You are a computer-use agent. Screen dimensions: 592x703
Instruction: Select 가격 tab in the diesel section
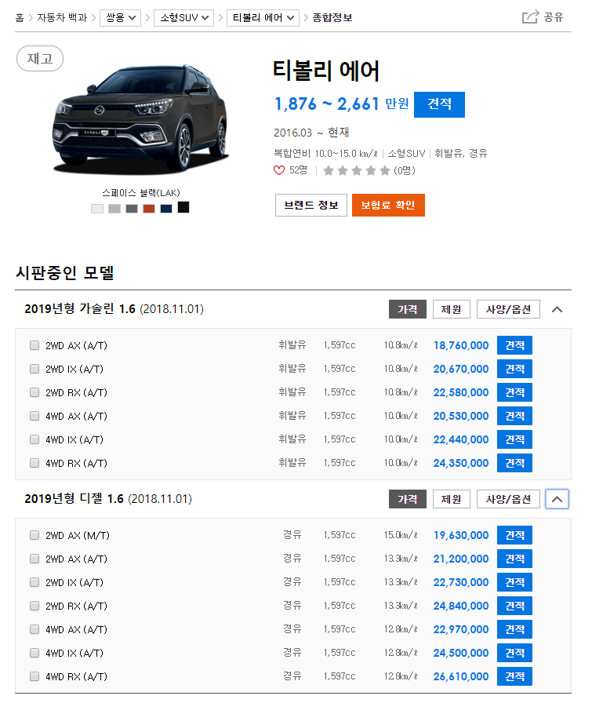pyautogui.click(x=408, y=499)
